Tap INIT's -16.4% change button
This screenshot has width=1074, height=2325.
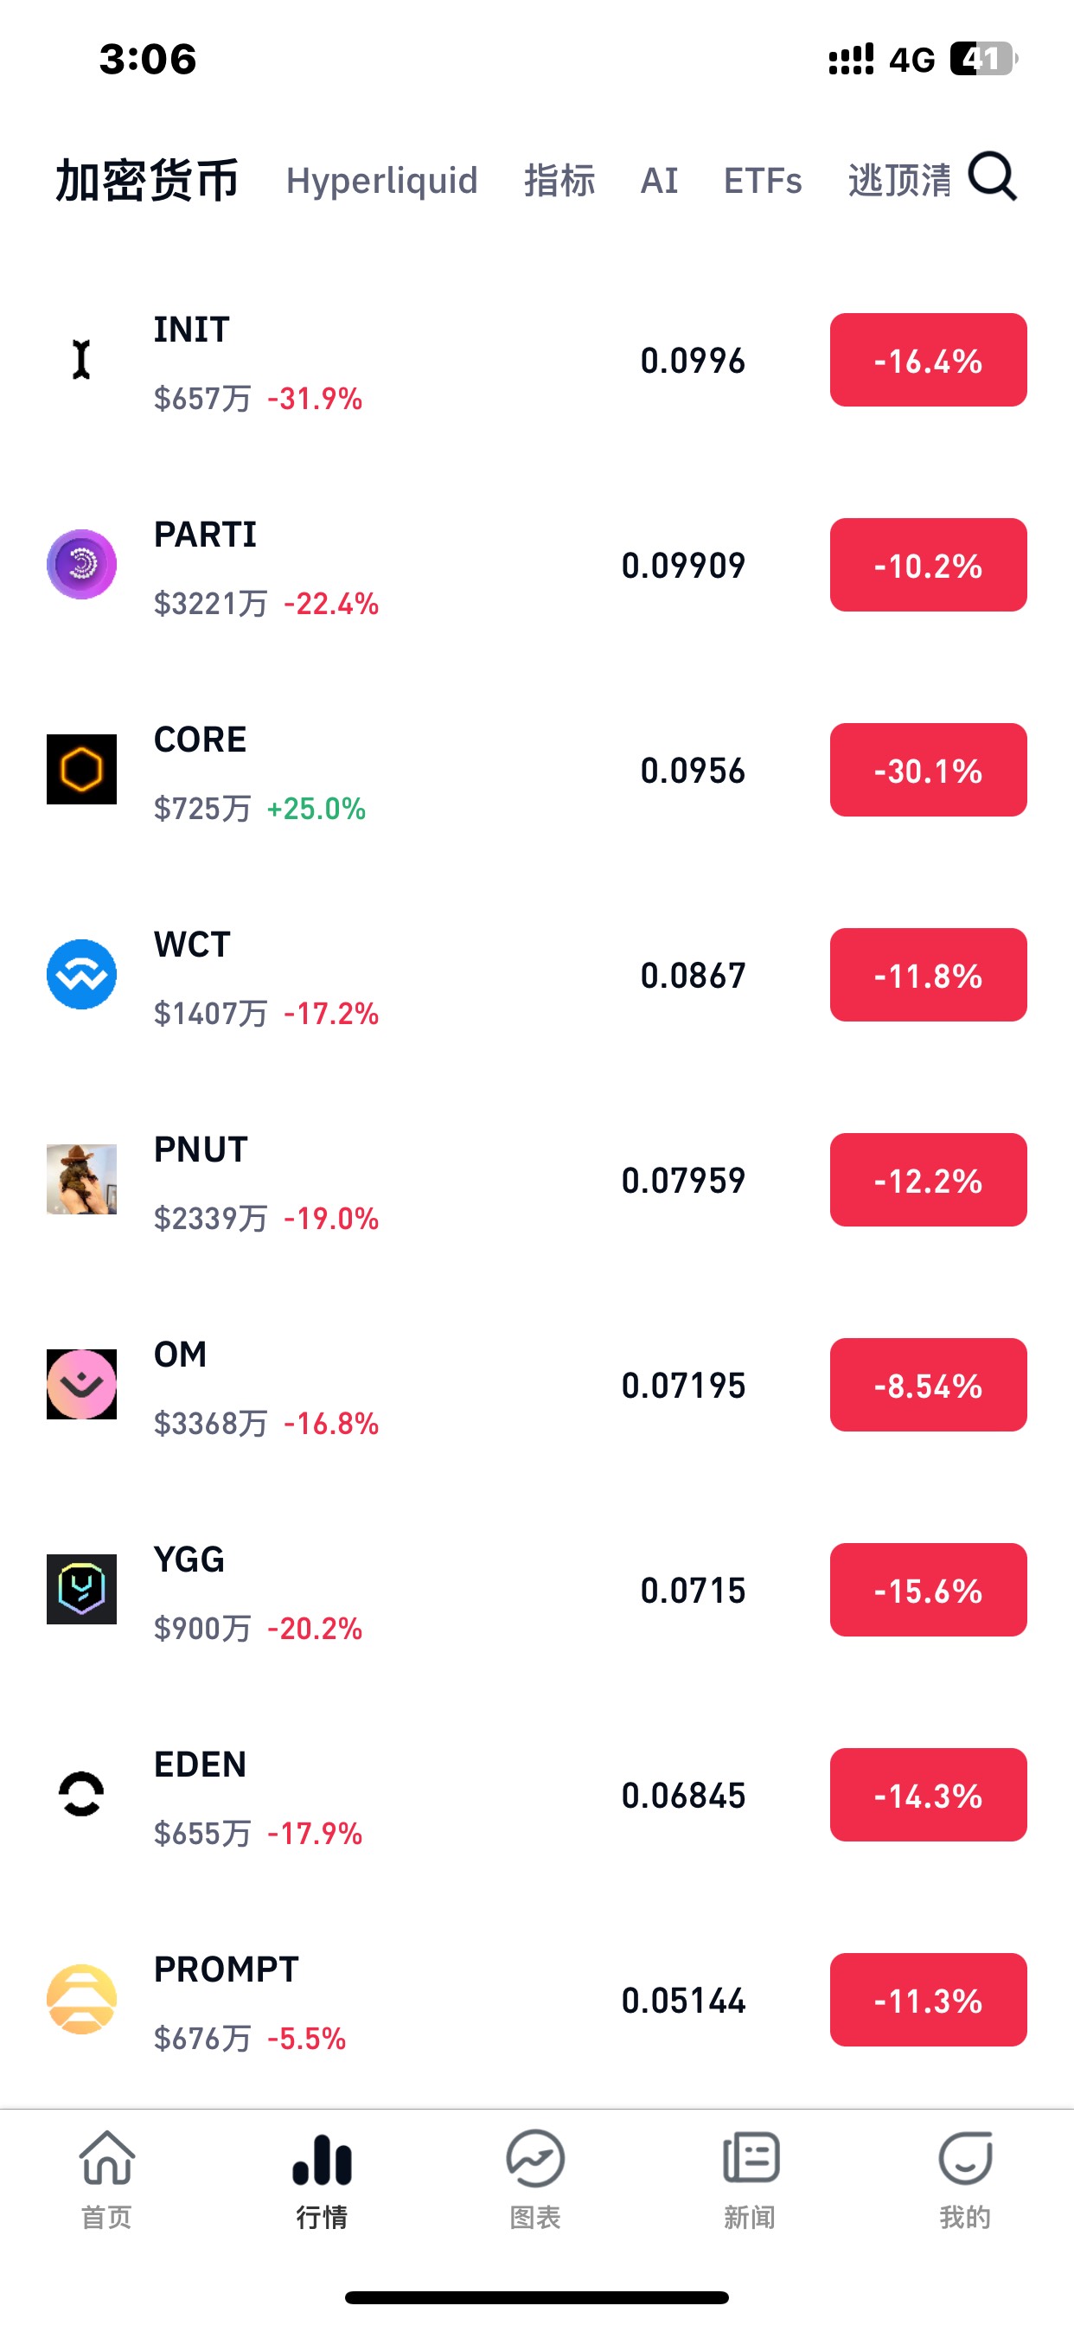click(x=928, y=360)
